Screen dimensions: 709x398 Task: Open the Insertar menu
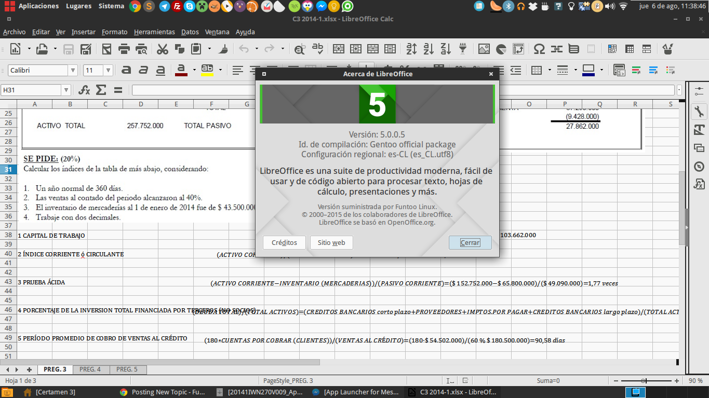pos(84,32)
